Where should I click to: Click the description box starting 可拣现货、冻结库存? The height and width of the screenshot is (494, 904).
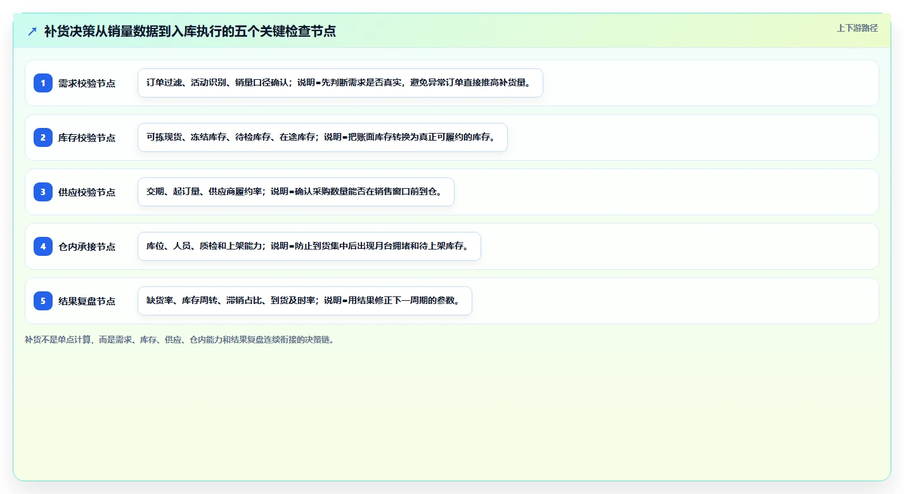tap(323, 137)
